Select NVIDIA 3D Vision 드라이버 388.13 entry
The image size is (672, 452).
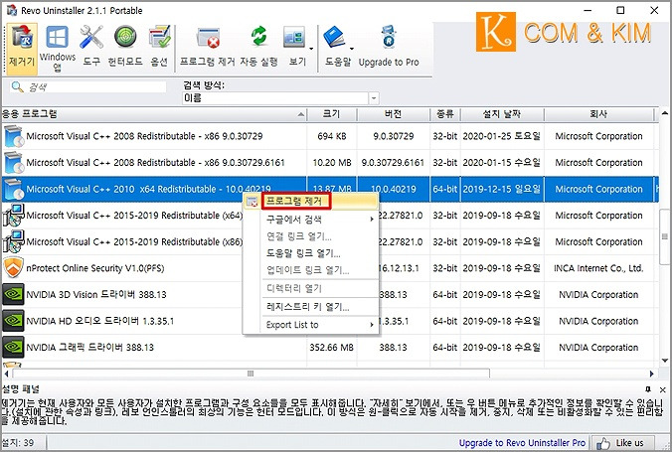tap(96, 295)
